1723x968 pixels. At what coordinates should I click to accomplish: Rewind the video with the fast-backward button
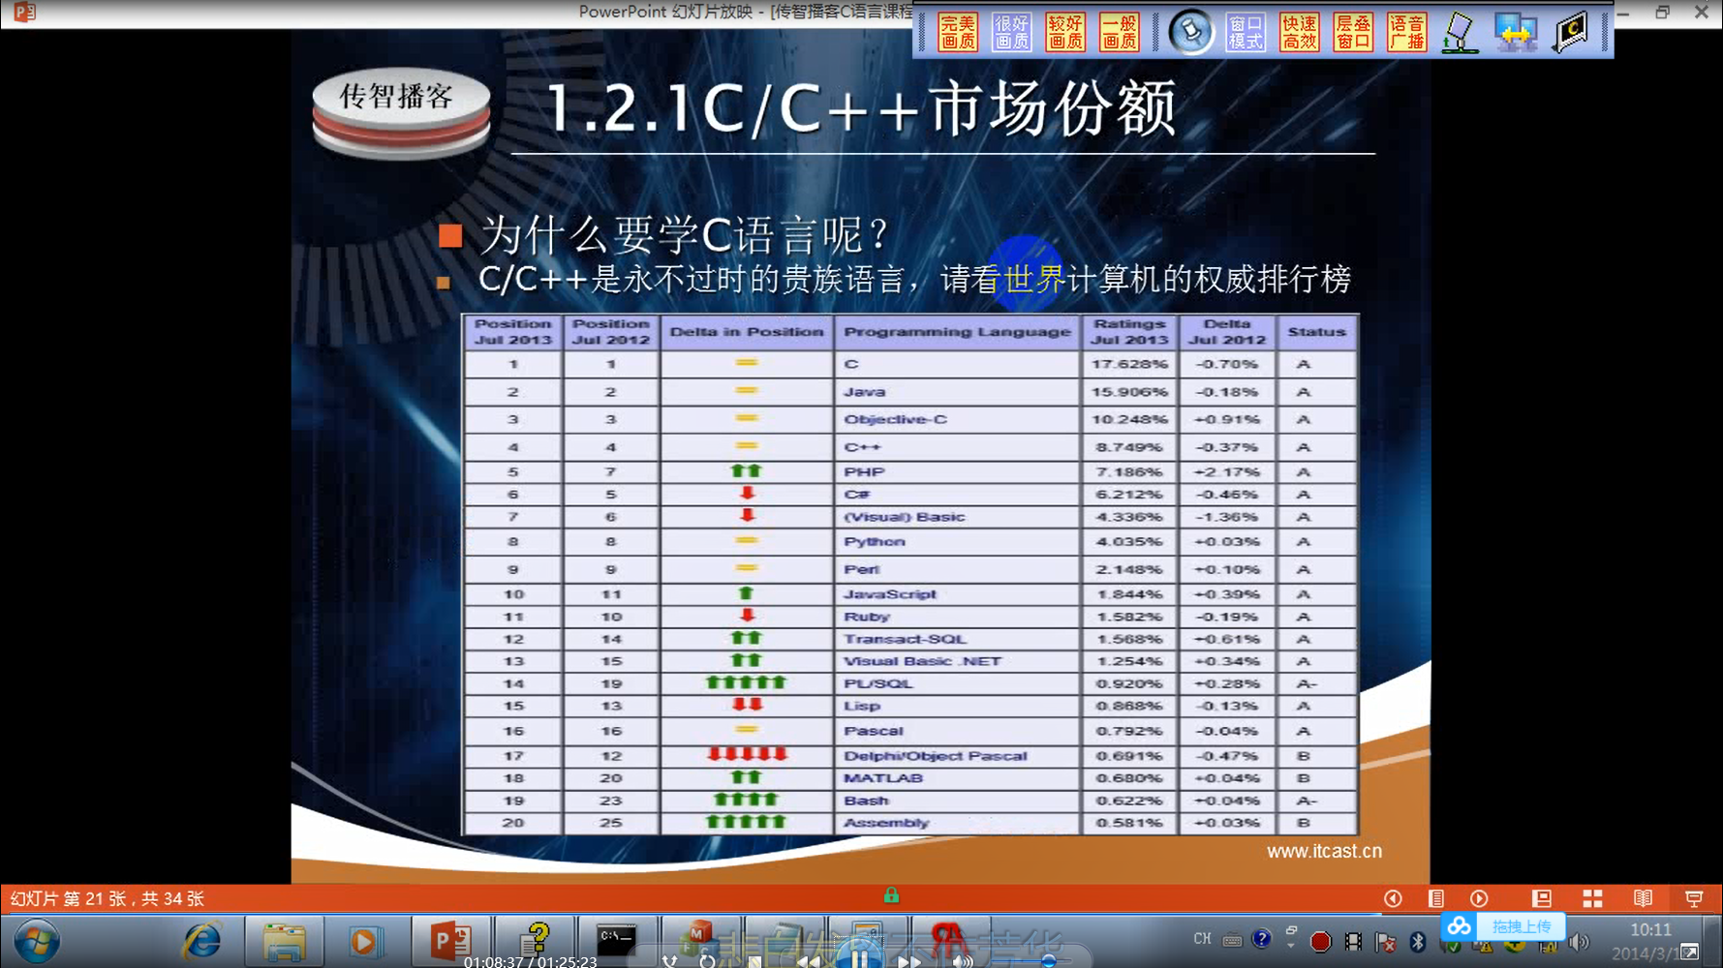(x=809, y=961)
